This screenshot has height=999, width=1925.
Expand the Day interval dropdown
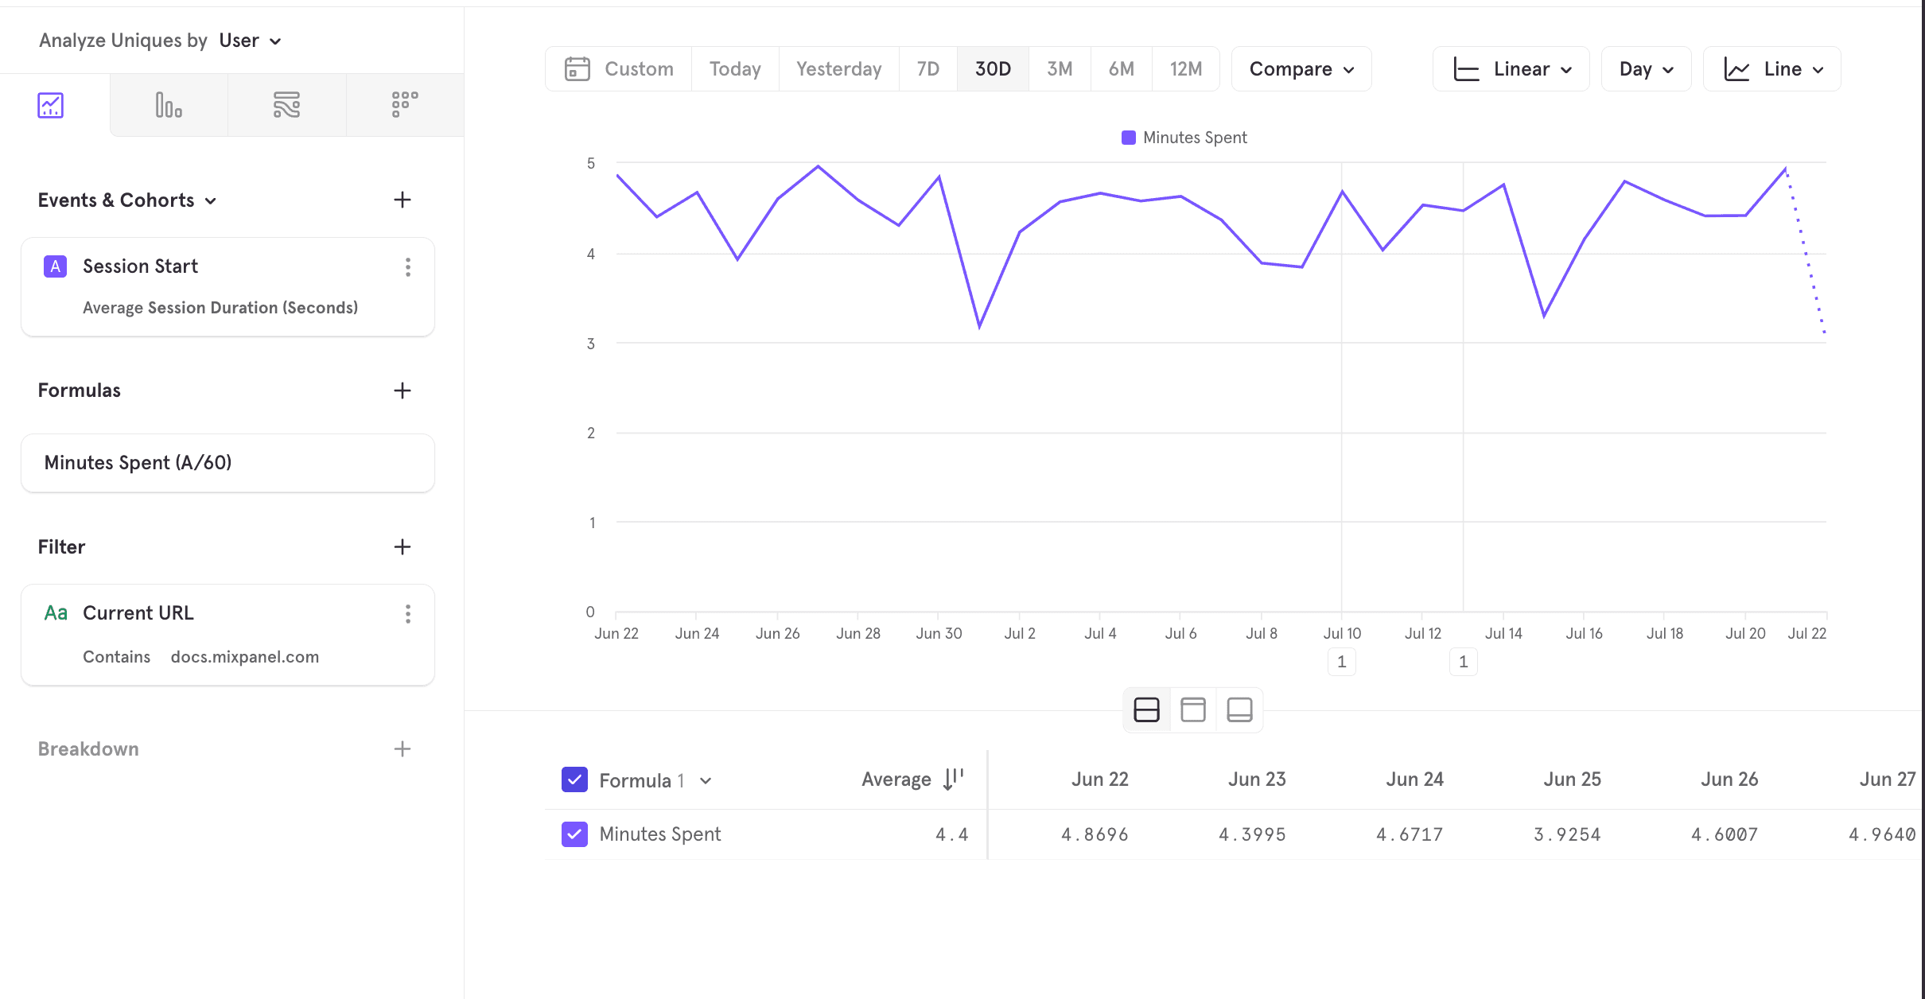[x=1645, y=68]
